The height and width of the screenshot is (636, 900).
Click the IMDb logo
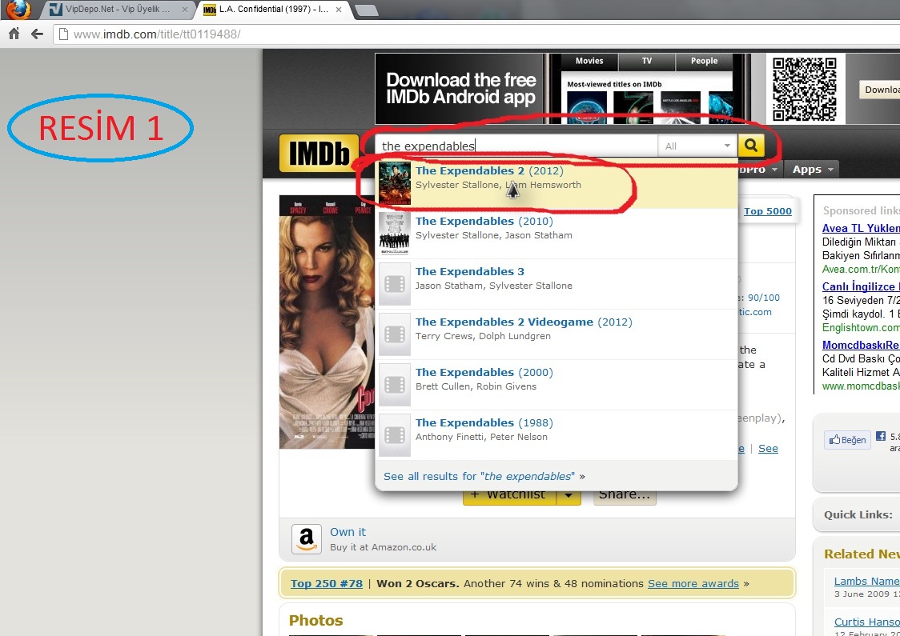(x=319, y=153)
